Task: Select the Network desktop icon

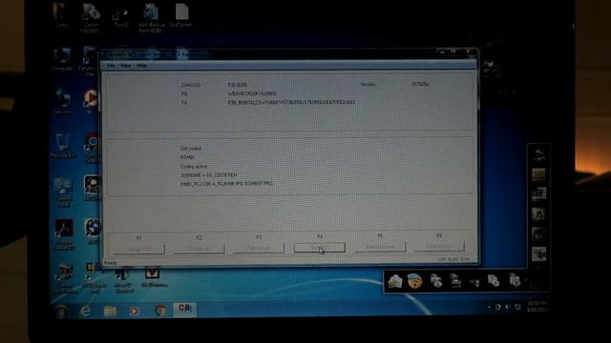Action: [62, 102]
